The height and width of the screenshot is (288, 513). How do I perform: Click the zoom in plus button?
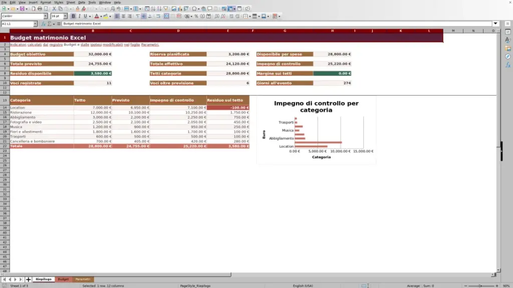coord(497,286)
